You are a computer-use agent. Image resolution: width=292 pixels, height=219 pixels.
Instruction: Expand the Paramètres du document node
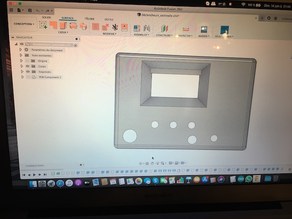point(21,50)
